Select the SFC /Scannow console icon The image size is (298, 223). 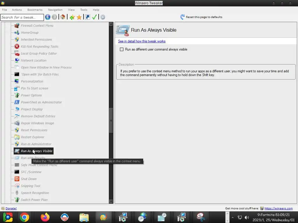(17, 172)
